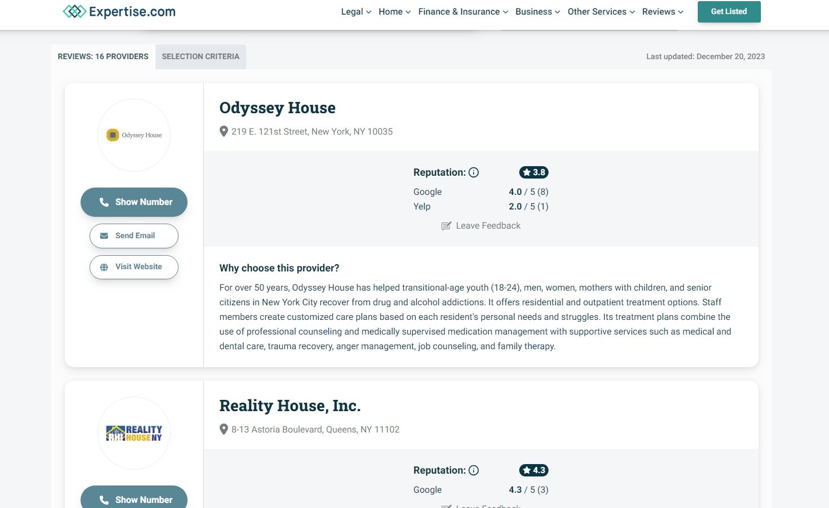829x508 pixels.
Task: Click the phone icon in Reality House Show Number
Action: pos(104,500)
